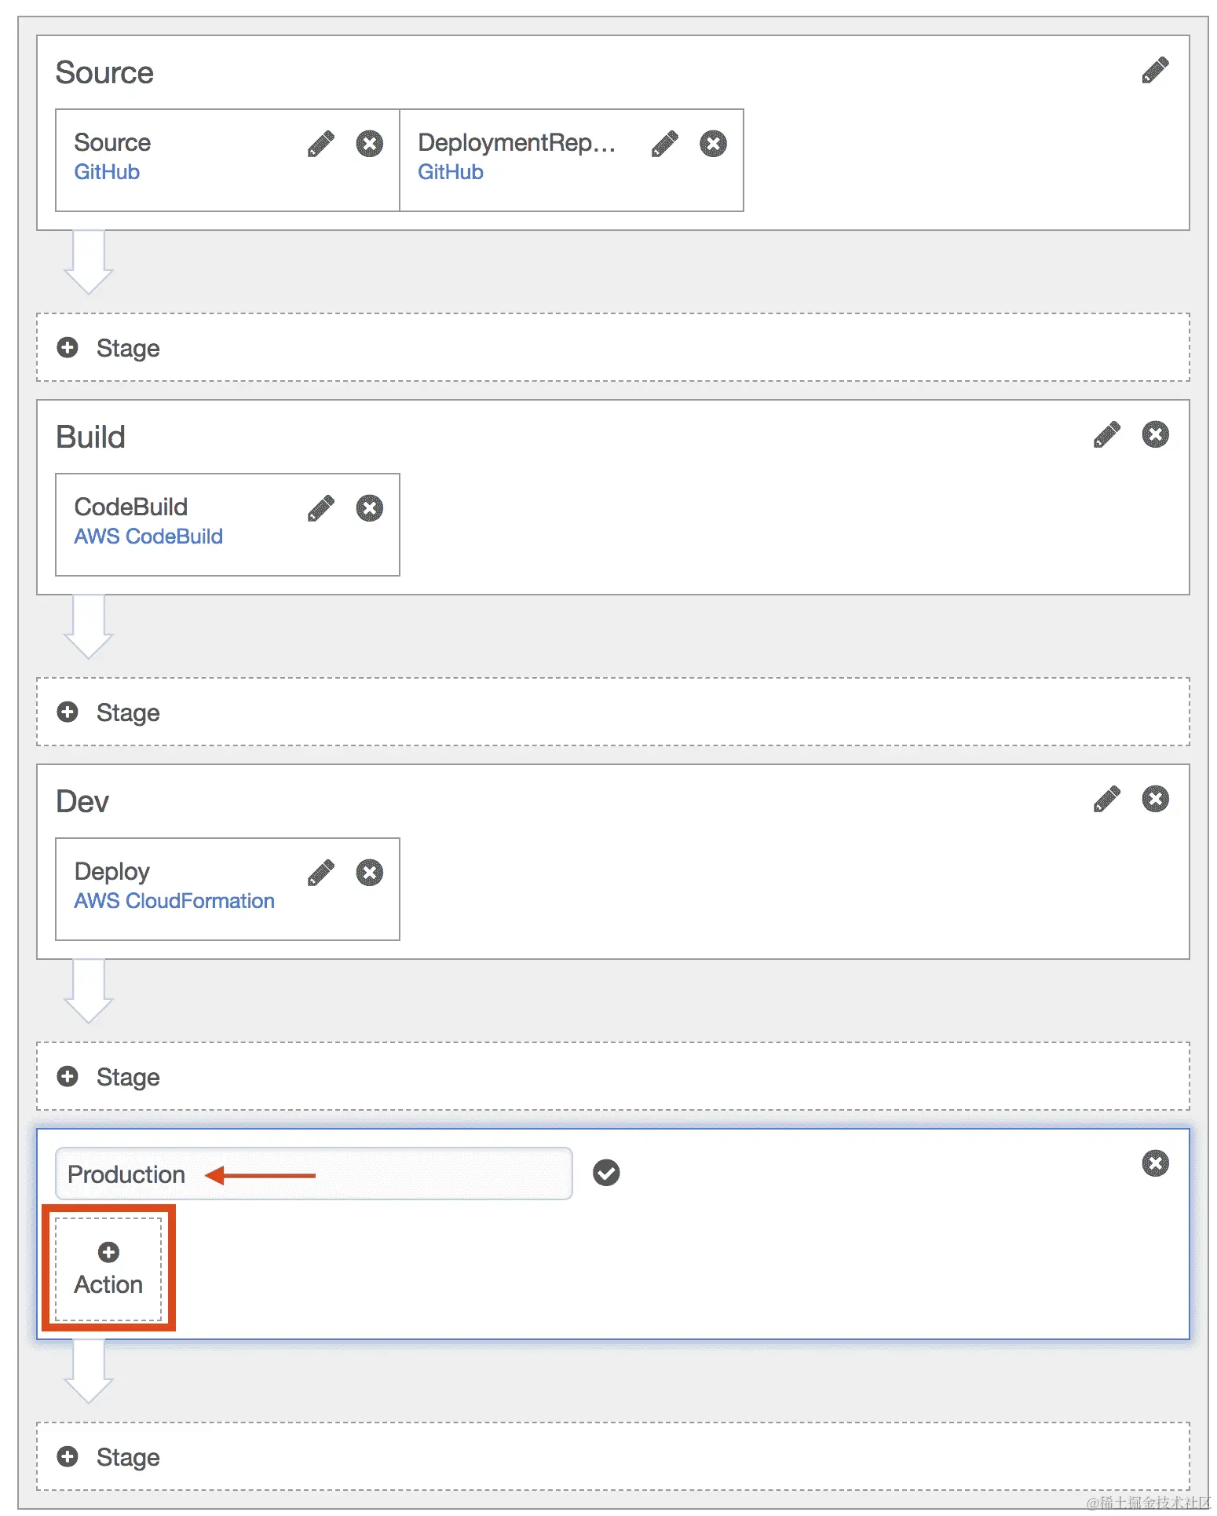Delete the Build stage

pos(1156,434)
